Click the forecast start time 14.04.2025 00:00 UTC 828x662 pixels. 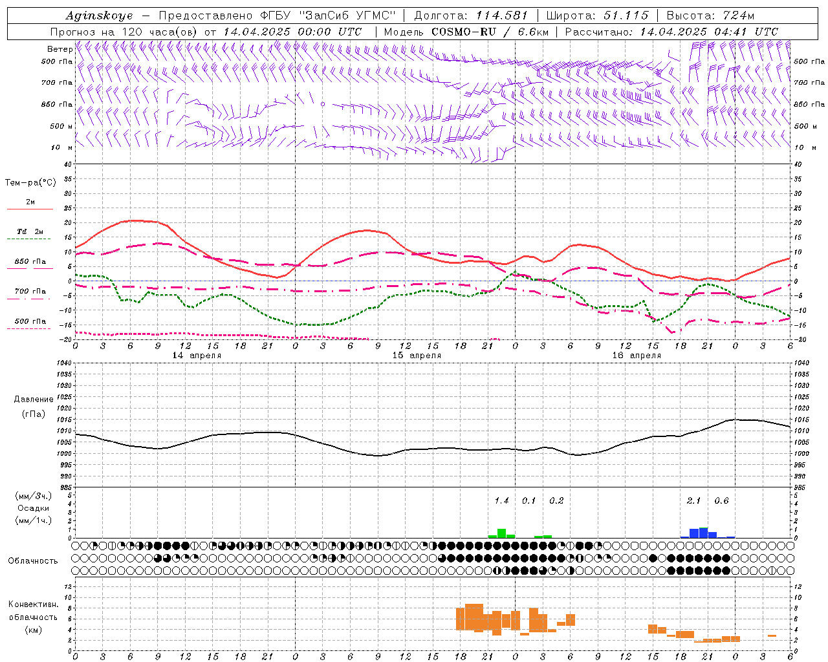[x=292, y=32]
